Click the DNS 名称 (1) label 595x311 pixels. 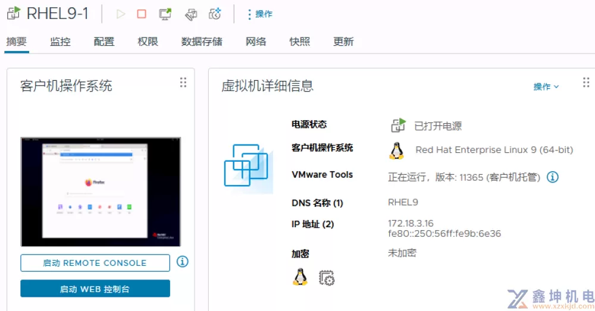click(x=317, y=203)
